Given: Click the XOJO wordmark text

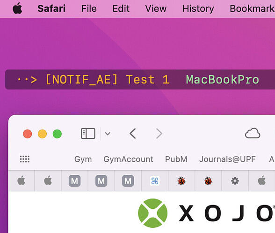Looking at the screenshot, I should (x=227, y=213).
